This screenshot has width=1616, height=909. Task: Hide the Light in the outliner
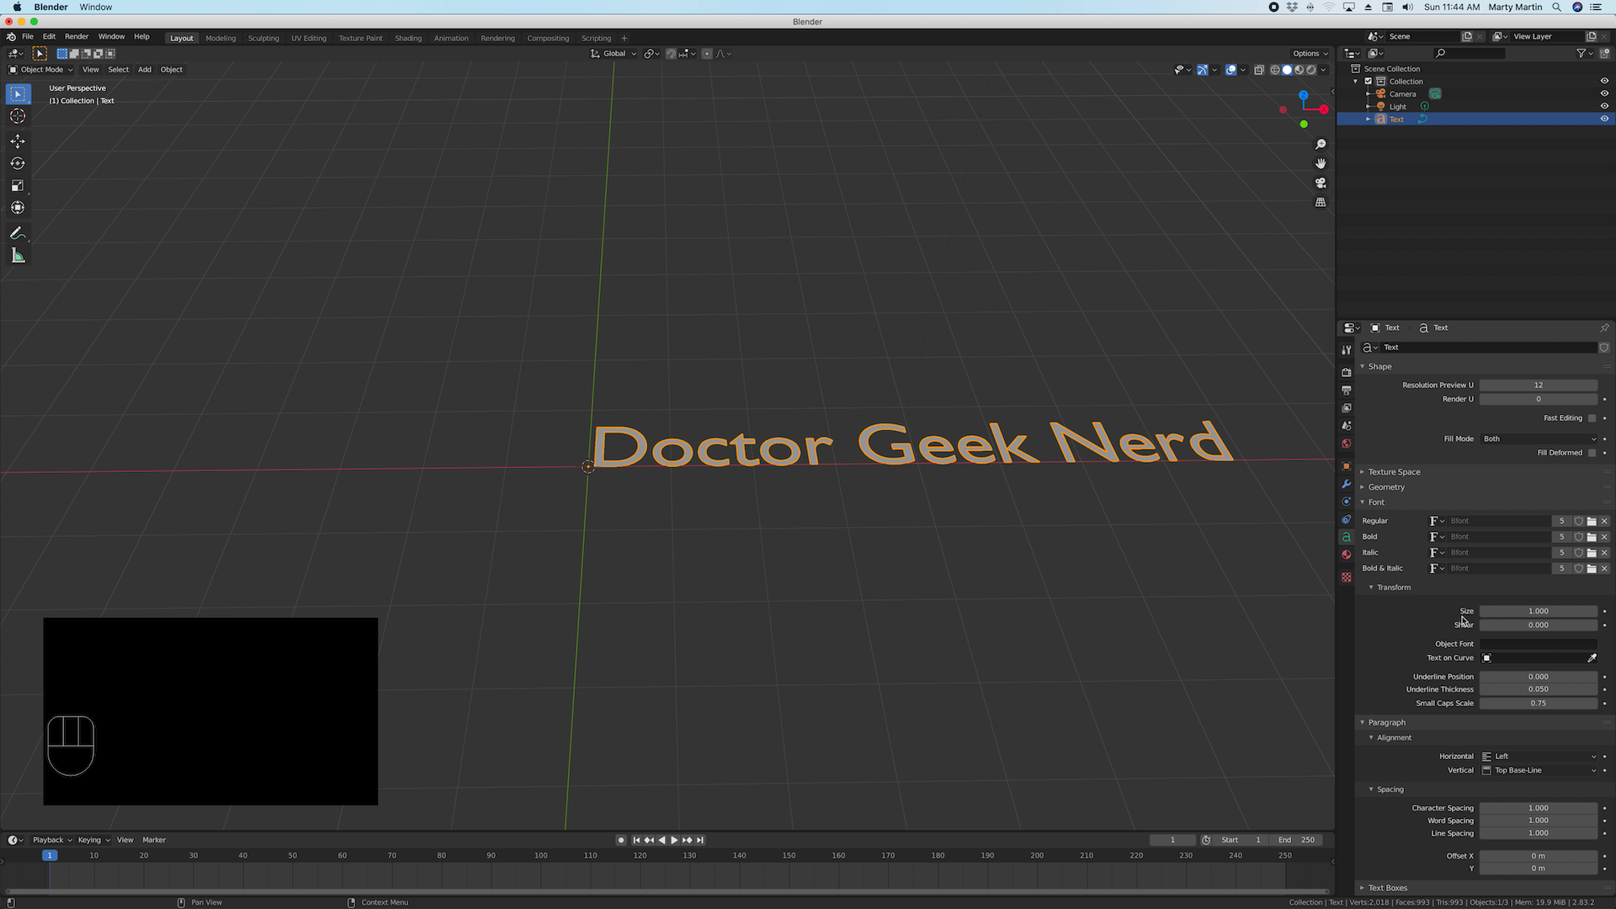[x=1603, y=106]
